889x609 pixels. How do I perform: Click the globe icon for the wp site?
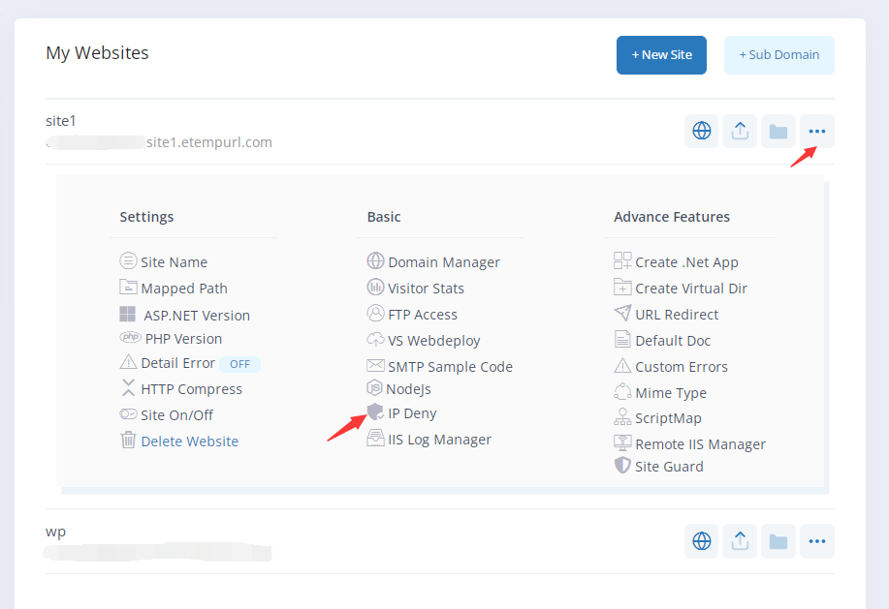pyautogui.click(x=701, y=540)
